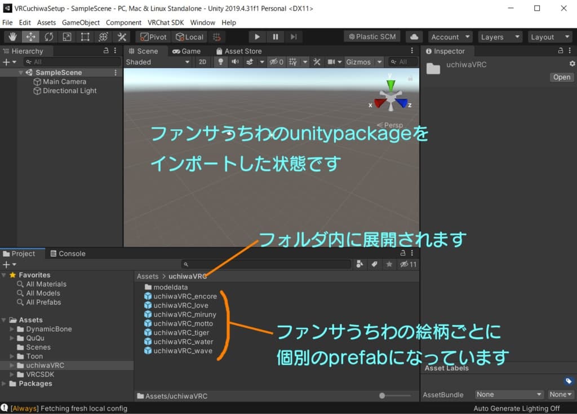The width and height of the screenshot is (577, 414).
Task: Toggle scene audio speaker icon
Action: [234, 62]
